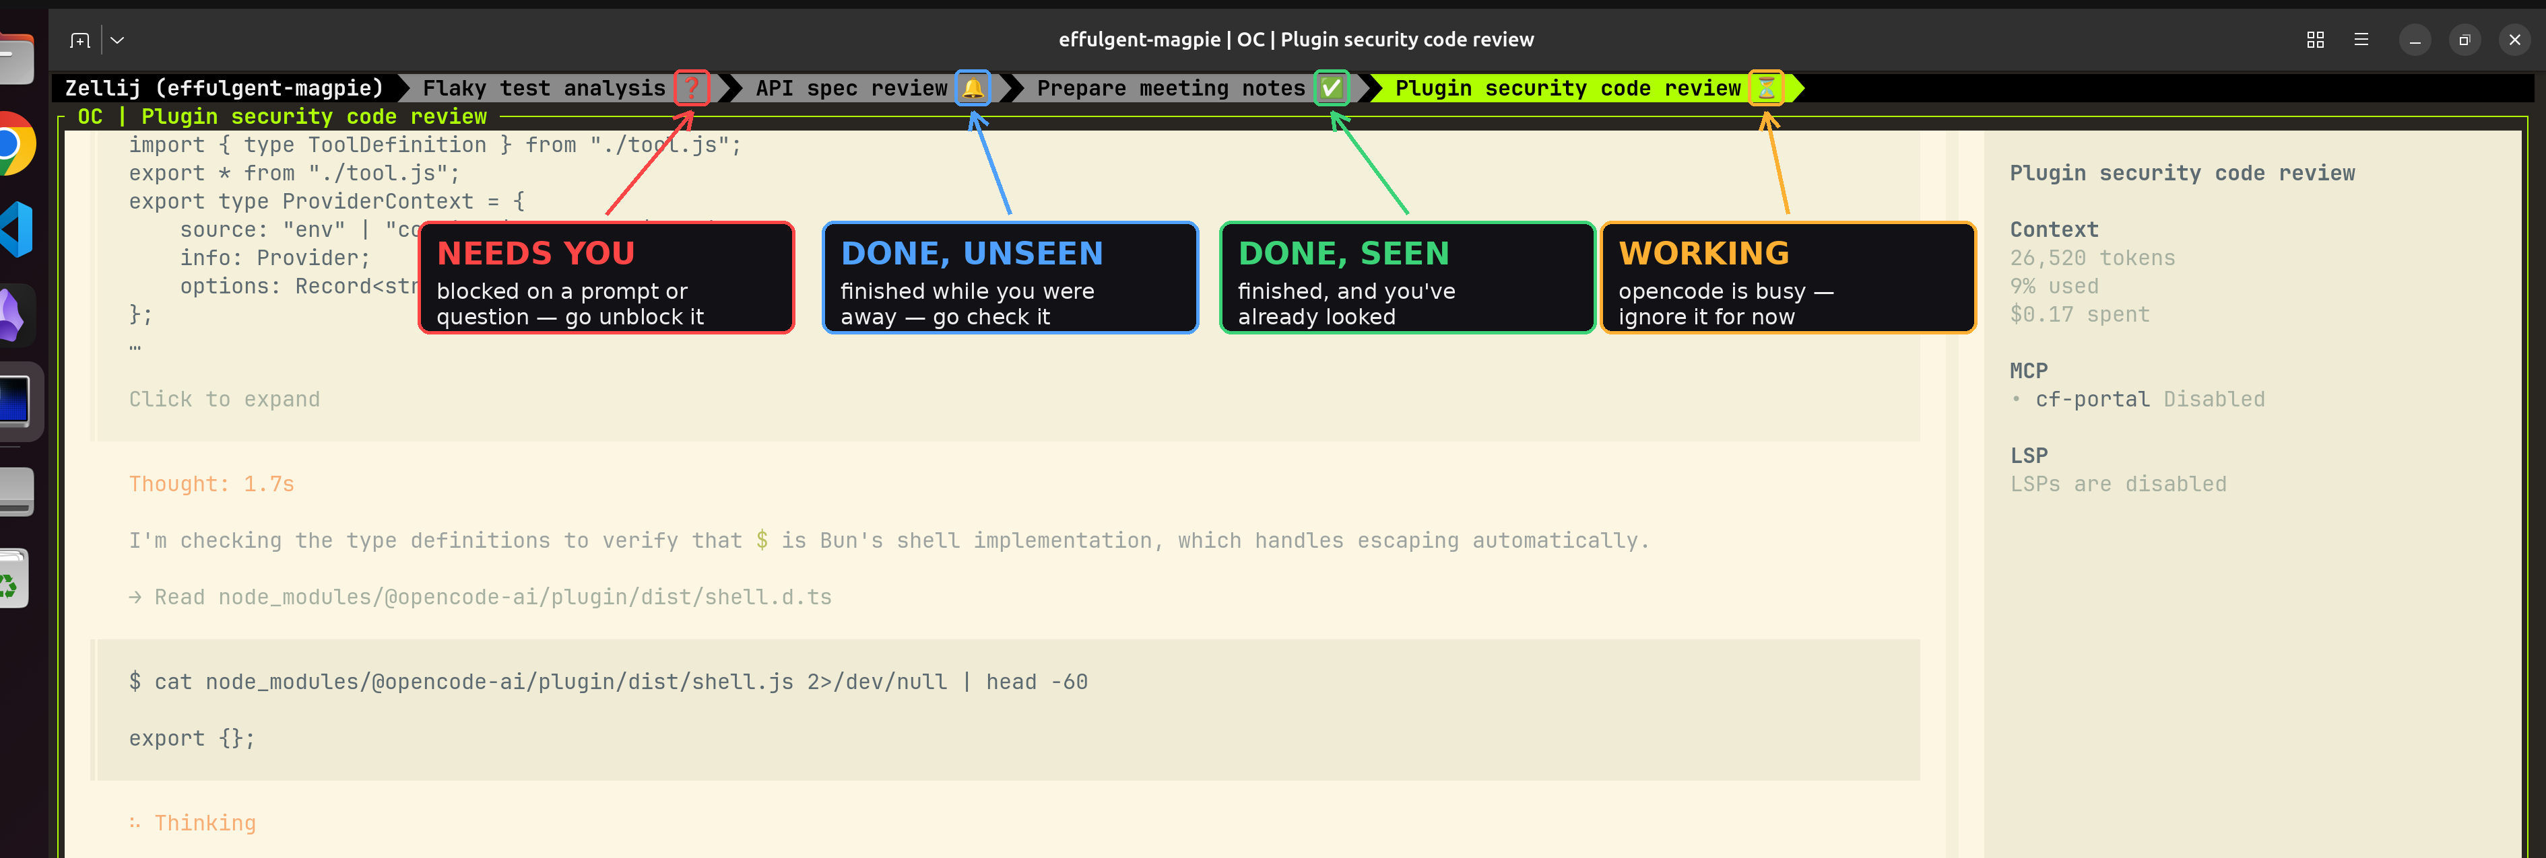
Task: Click the Thinking spinner indicator
Action: click(135, 822)
